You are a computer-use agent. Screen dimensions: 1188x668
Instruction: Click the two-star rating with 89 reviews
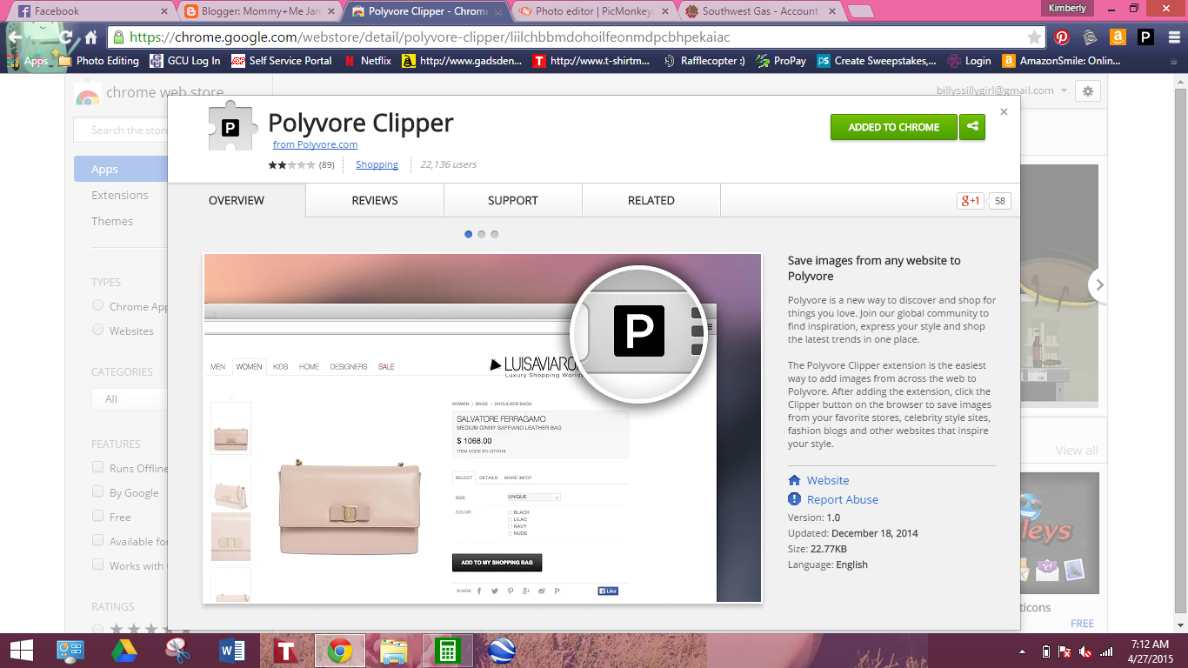(x=301, y=164)
